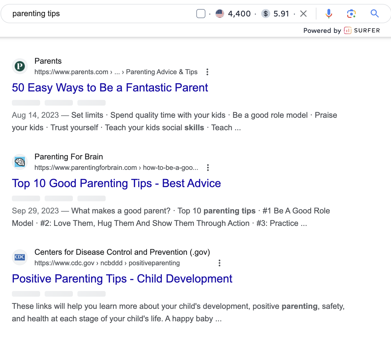Click the Parents site favicon
Image resolution: width=391 pixels, height=338 pixels.
click(x=20, y=66)
